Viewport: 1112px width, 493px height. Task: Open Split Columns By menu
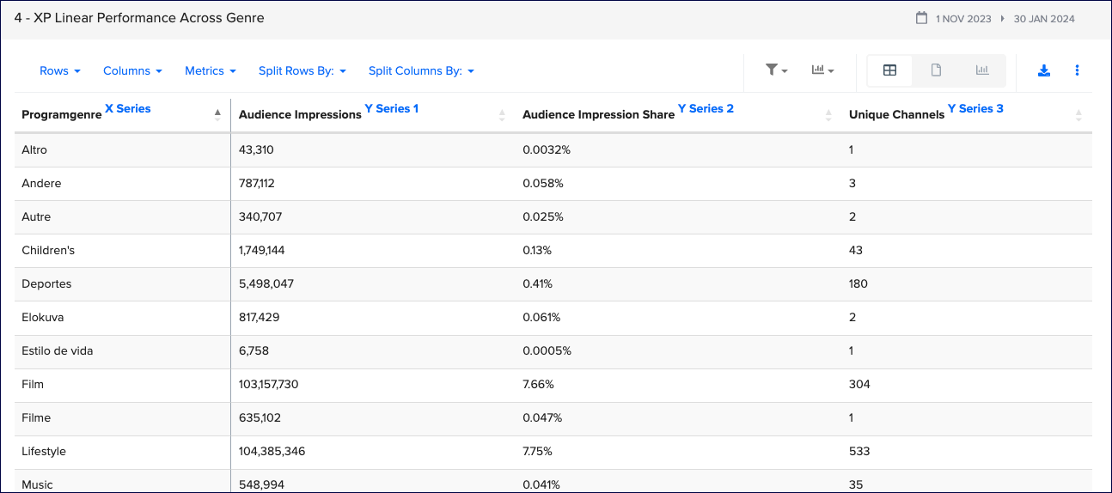[421, 71]
